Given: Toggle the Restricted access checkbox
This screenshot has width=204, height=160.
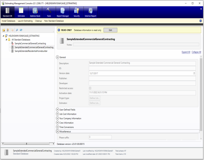Looking at the screenshot, I should tap(90, 88).
